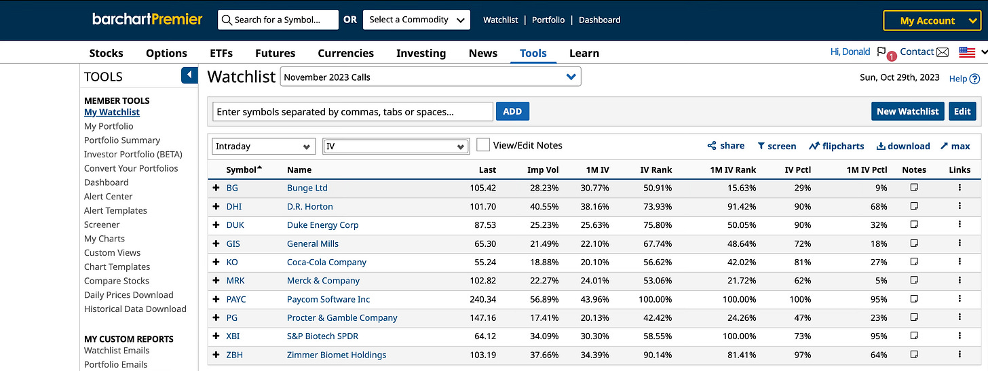Image resolution: width=988 pixels, height=371 pixels.
Task: Open the Paycom Software Inc name link
Action: pos(330,299)
